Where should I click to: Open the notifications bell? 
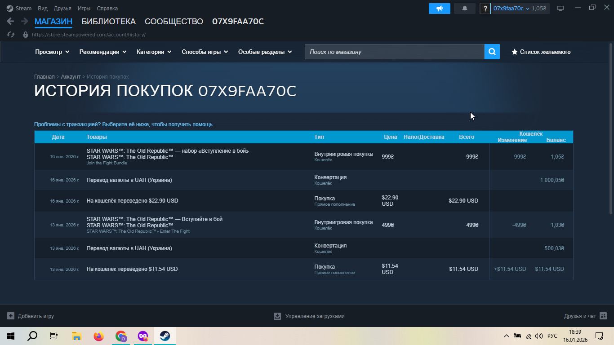coord(465,9)
